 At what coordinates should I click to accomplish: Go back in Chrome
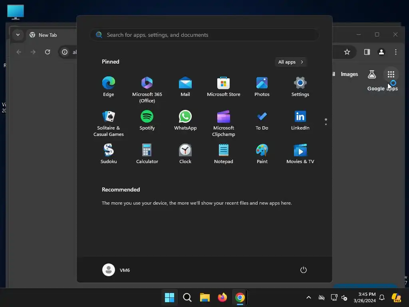[19, 52]
